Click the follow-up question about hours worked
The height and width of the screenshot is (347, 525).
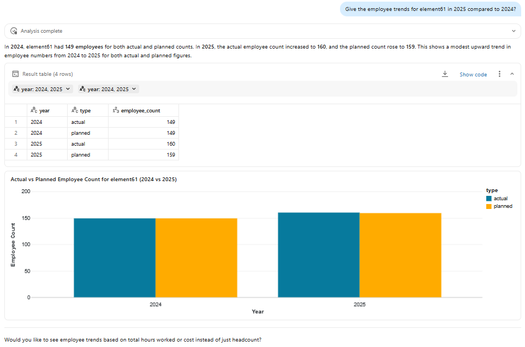click(133, 339)
